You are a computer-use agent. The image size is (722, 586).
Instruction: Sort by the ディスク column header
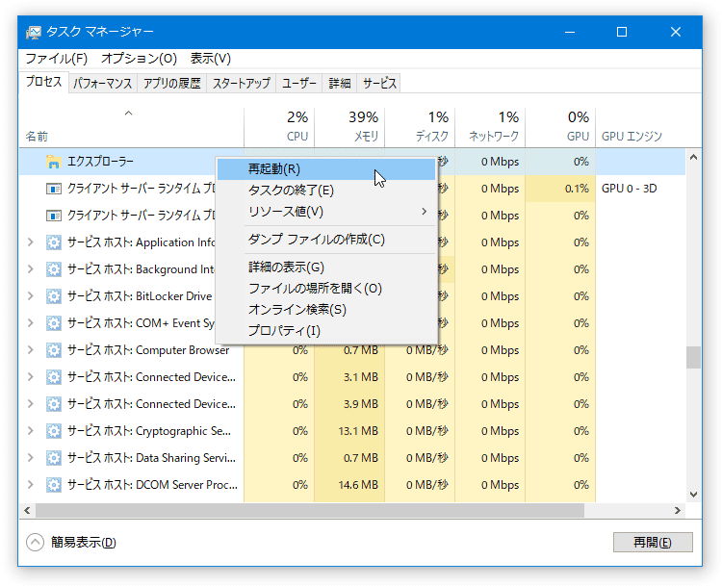pos(420,127)
